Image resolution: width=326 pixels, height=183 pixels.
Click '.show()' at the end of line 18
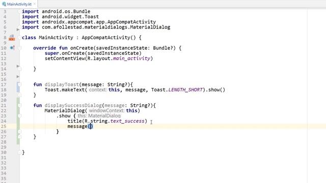tap(215, 90)
